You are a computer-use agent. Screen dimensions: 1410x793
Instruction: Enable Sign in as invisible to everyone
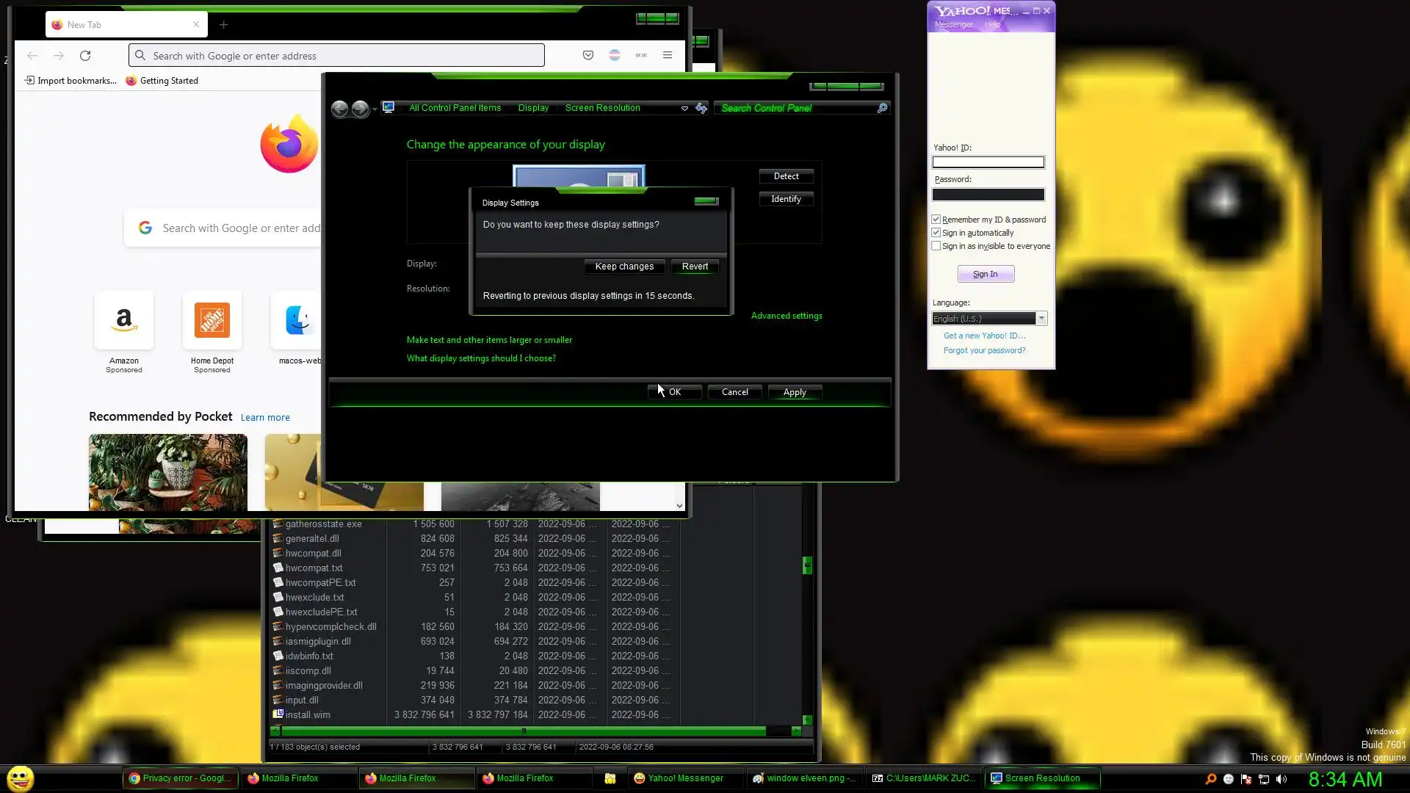[x=936, y=246]
